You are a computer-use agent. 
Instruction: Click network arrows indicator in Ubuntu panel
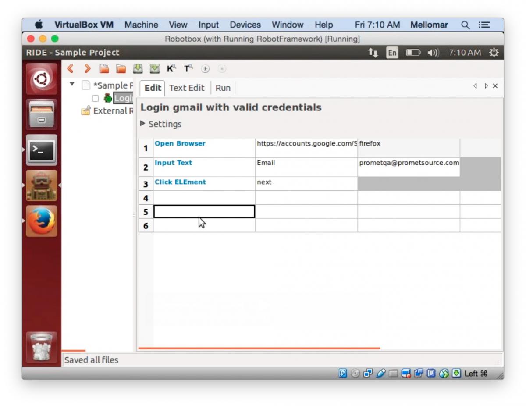click(373, 53)
